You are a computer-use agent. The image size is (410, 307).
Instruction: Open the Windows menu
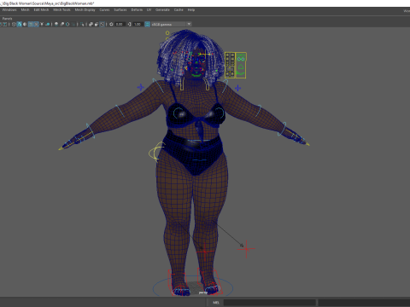(x=9, y=9)
